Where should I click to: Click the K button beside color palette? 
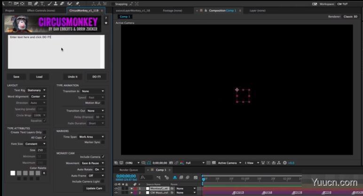(44, 173)
